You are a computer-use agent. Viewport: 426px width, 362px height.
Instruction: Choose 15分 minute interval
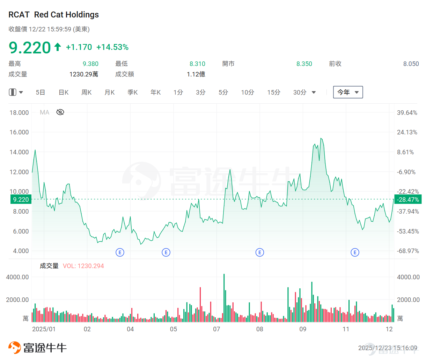click(274, 92)
